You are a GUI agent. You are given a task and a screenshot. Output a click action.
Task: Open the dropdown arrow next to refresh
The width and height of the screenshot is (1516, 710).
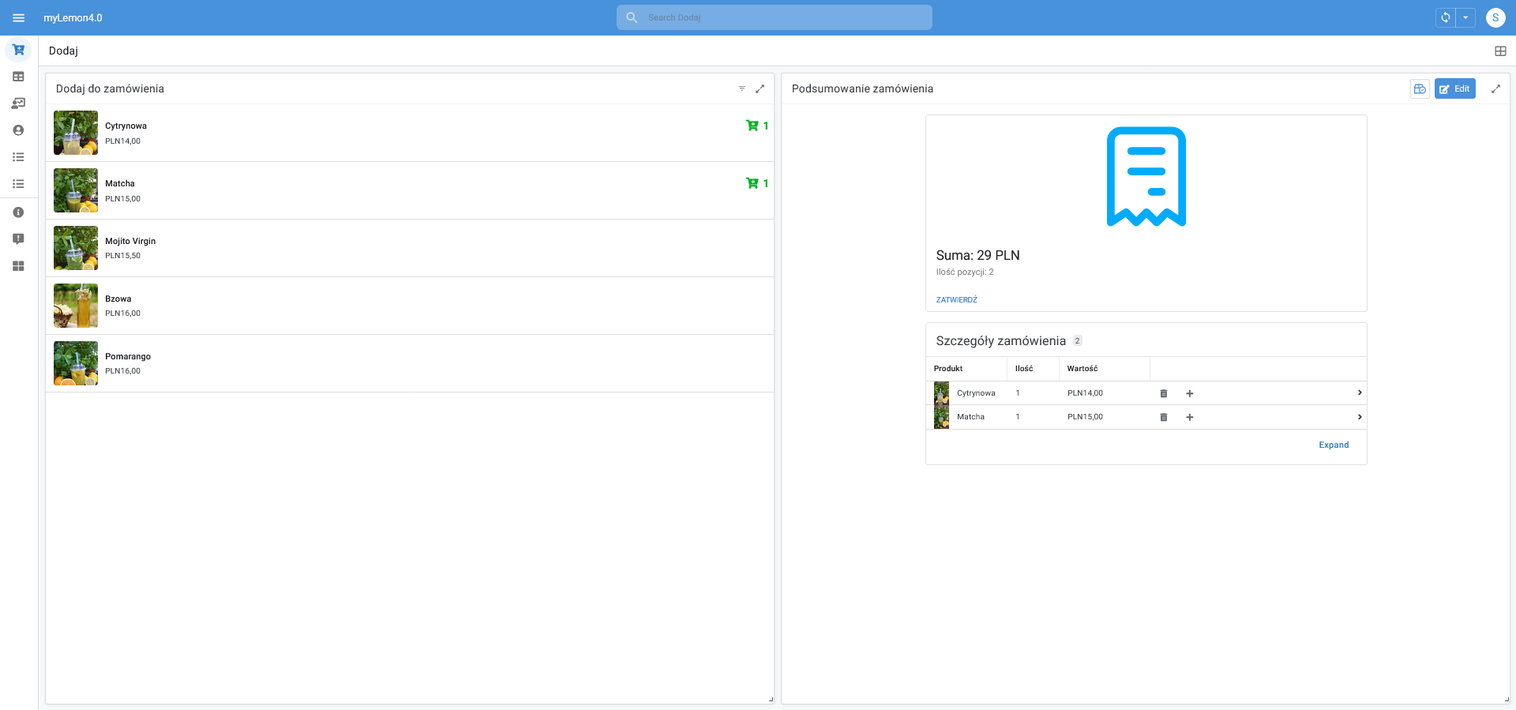pyautogui.click(x=1465, y=17)
